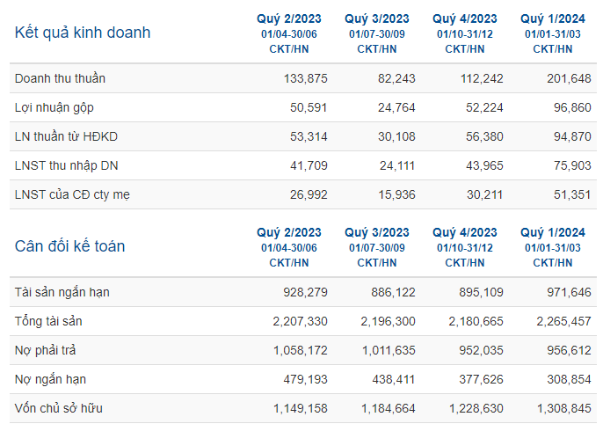Click the Tài sản ngắn hạn row label

(x=62, y=292)
